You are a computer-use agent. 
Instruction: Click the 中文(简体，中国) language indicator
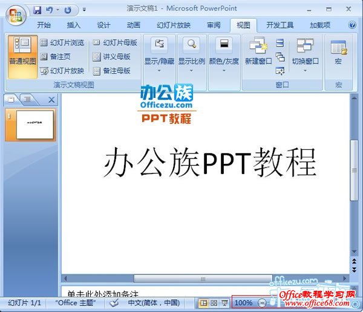pos(154,303)
